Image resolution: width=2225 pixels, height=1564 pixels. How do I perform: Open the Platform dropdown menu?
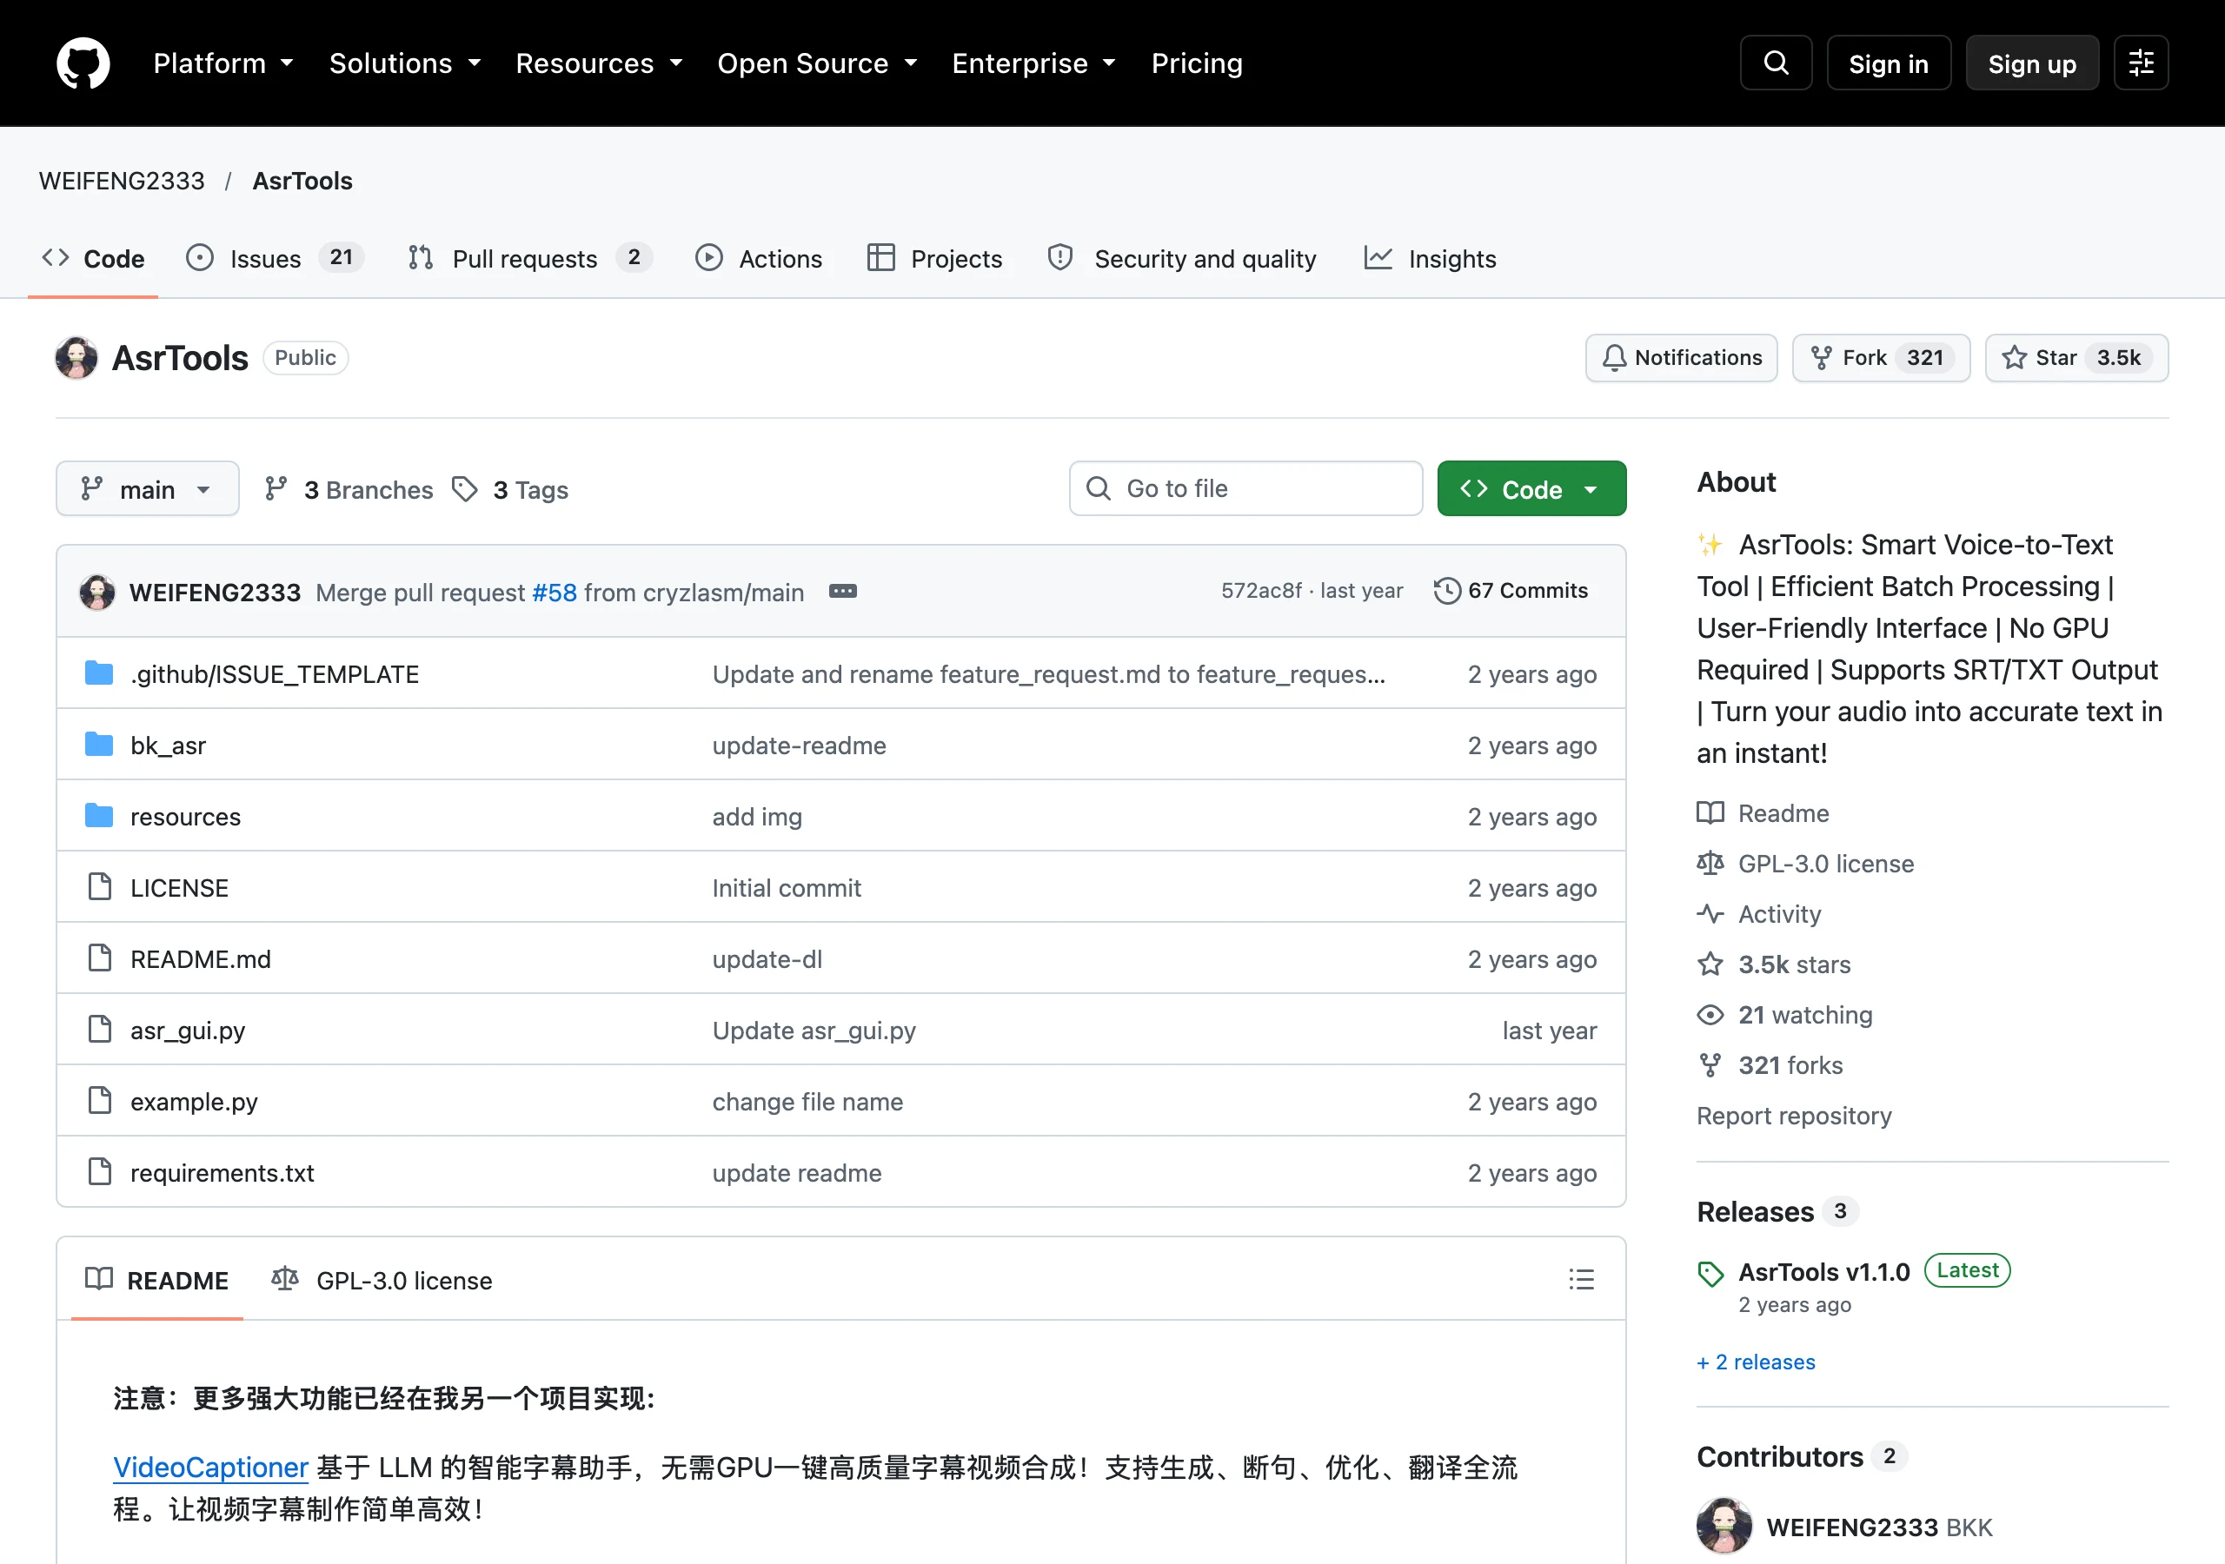(222, 63)
